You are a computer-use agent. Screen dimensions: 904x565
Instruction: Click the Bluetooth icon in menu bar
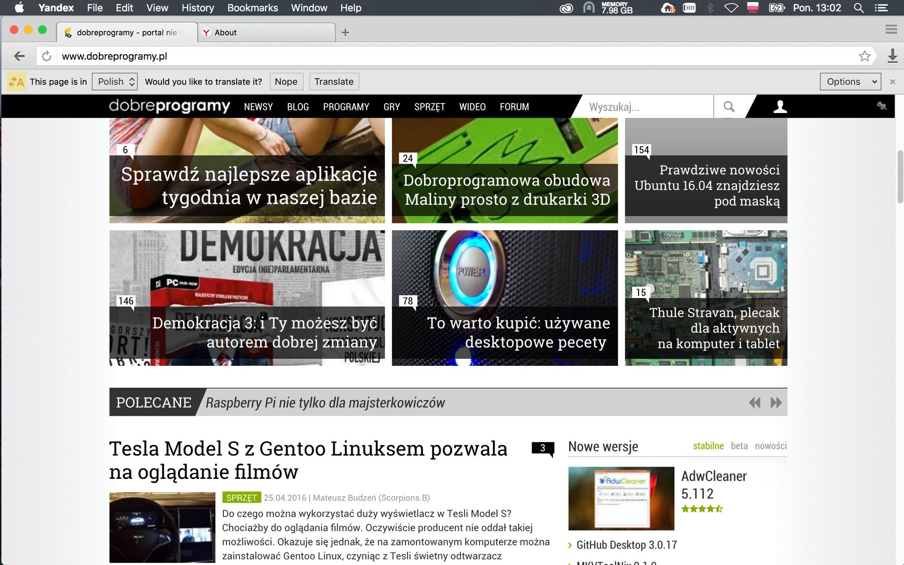[x=710, y=8]
